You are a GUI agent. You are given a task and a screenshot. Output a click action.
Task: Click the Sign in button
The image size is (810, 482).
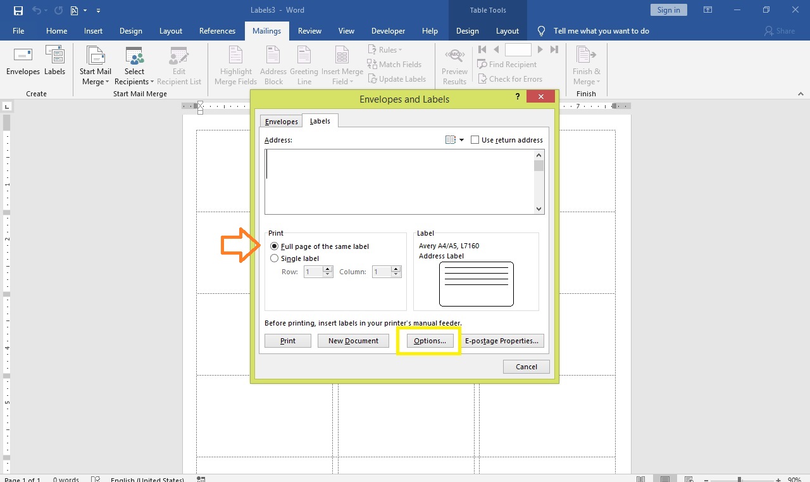668,10
